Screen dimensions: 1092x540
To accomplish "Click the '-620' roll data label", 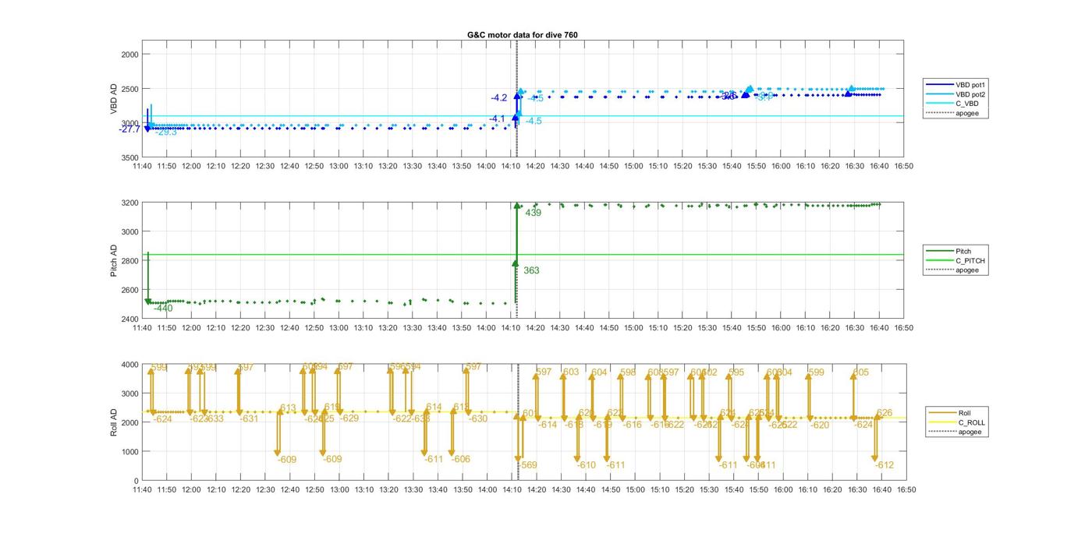I will tap(820, 425).
